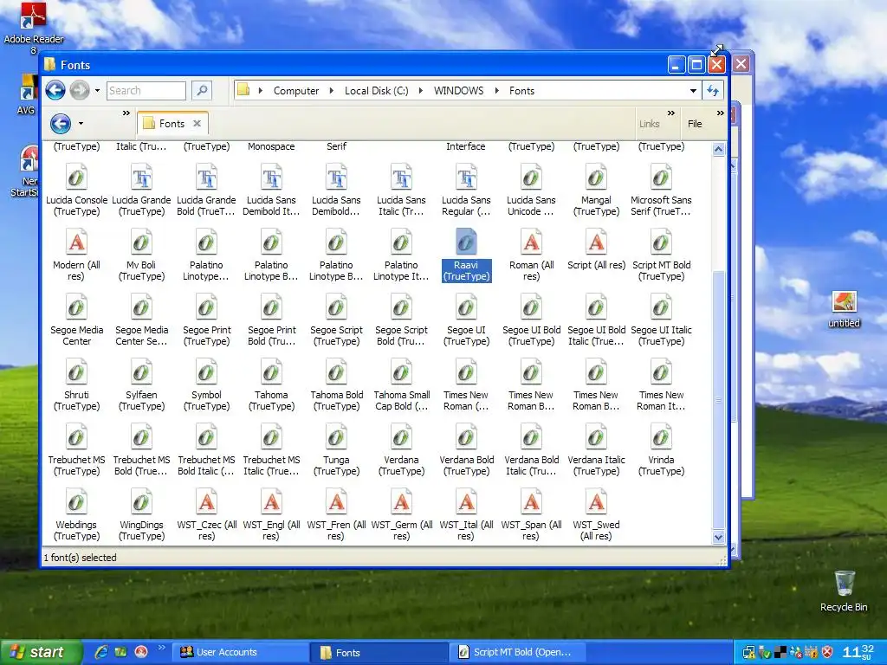Select the Trebuchet MS (TrueType) font icon
Screen dimensions: 887x665
click(76, 437)
